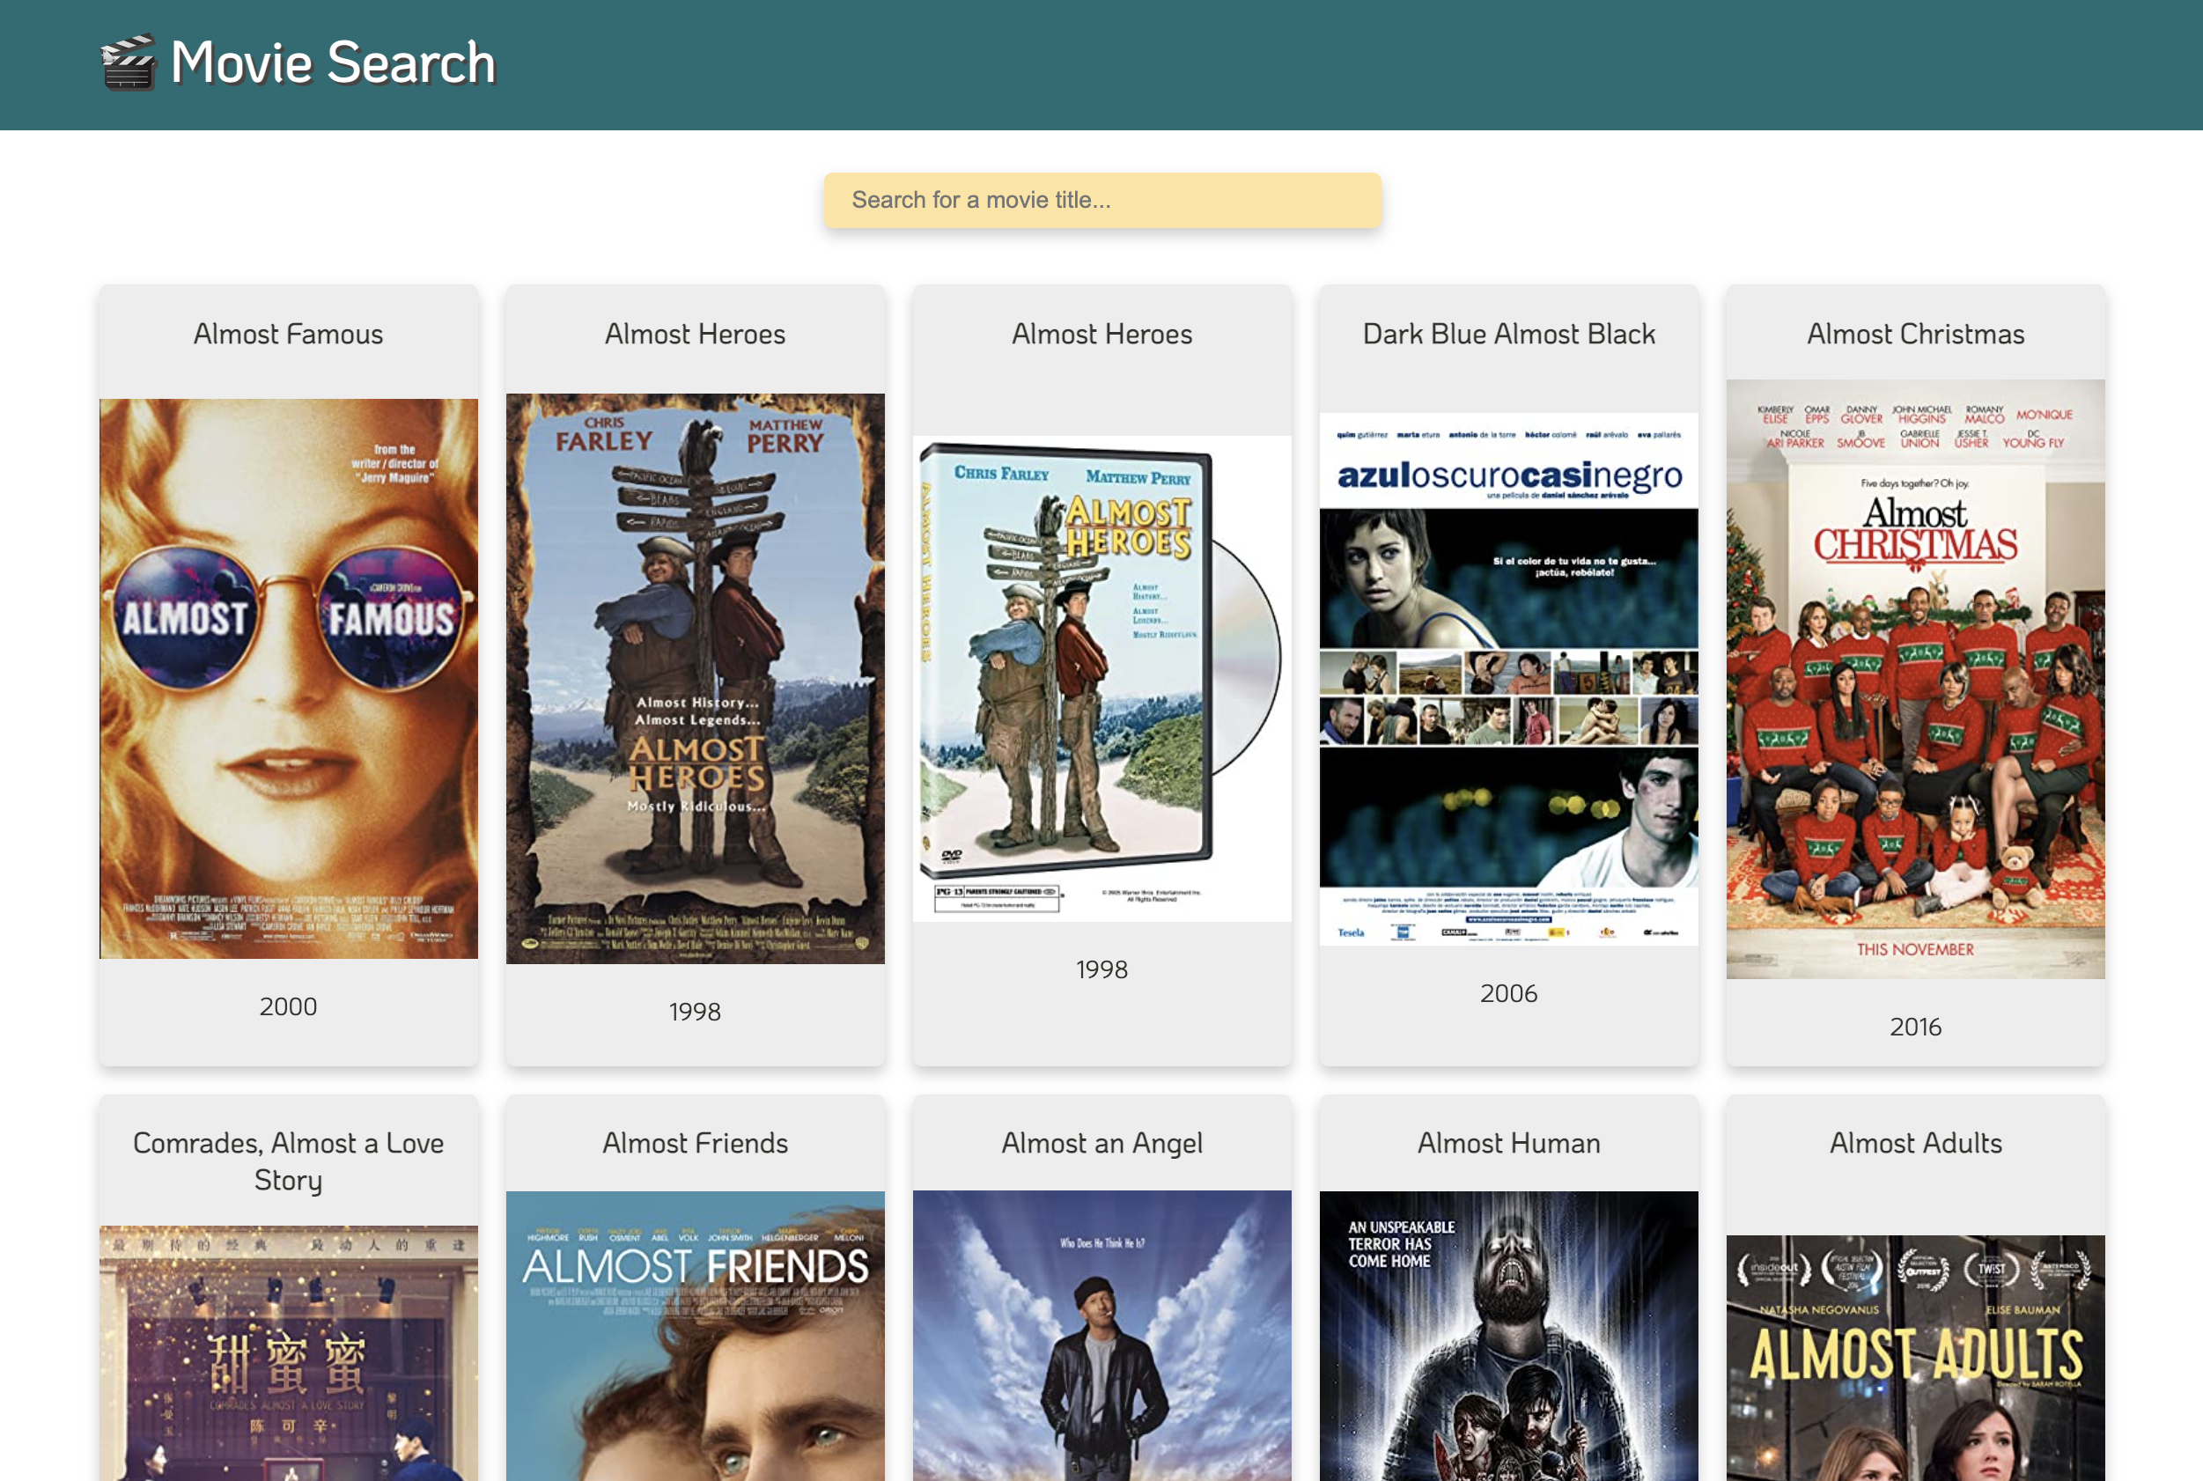The image size is (2203, 1481).
Task: Select the Almost Christmas title text
Action: click(x=1915, y=335)
